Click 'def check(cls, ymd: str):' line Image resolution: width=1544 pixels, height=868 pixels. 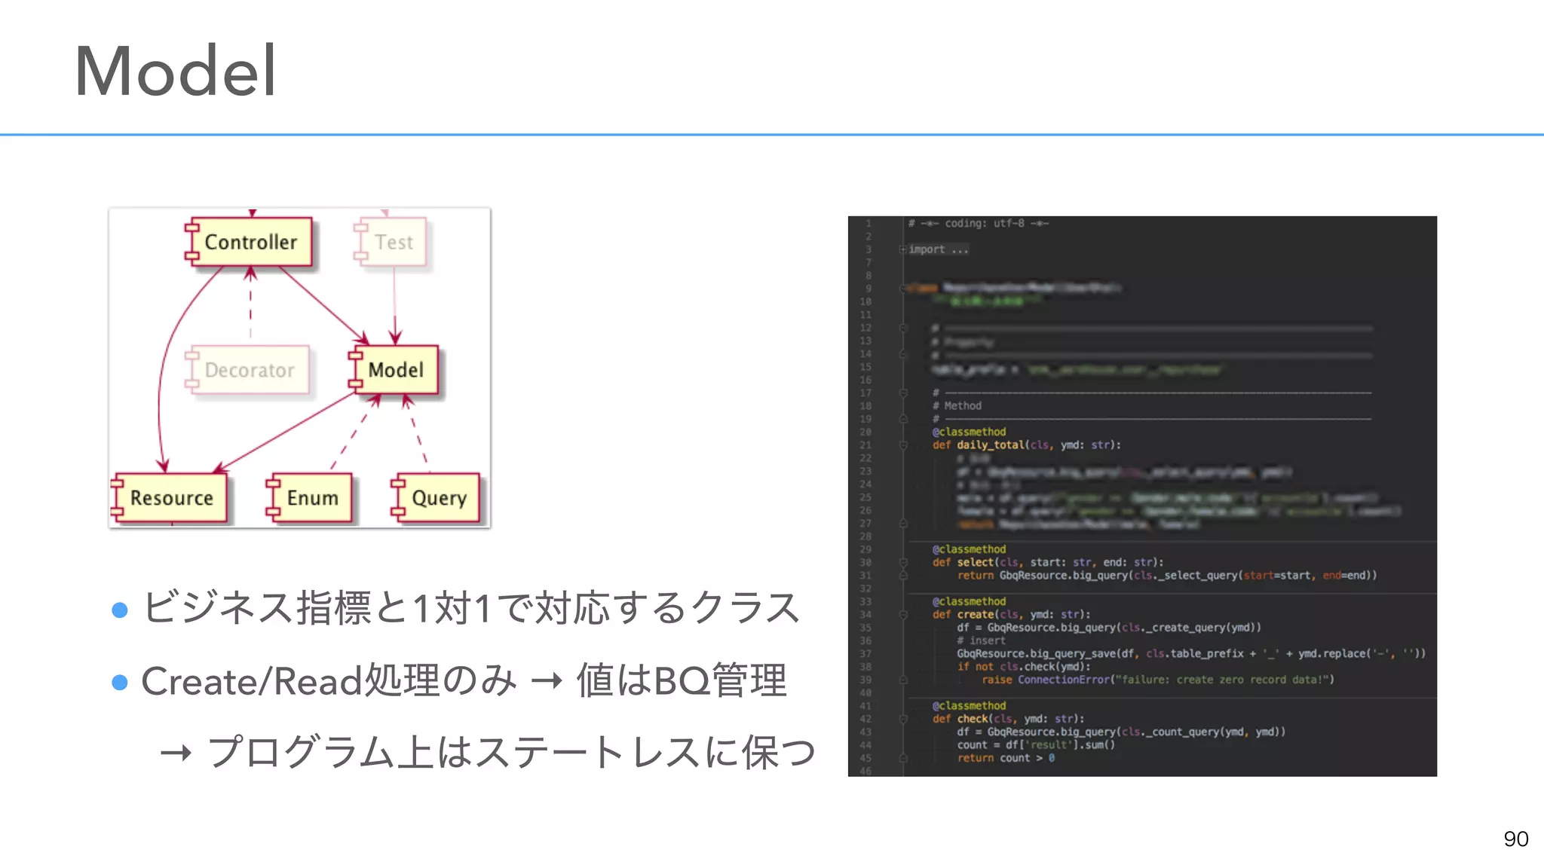click(x=1009, y=719)
